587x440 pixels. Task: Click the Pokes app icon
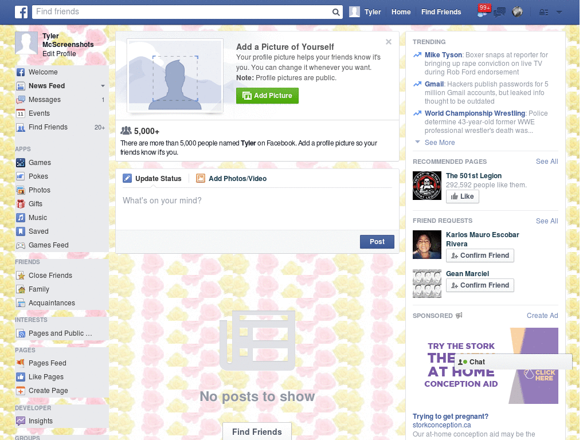point(21,176)
